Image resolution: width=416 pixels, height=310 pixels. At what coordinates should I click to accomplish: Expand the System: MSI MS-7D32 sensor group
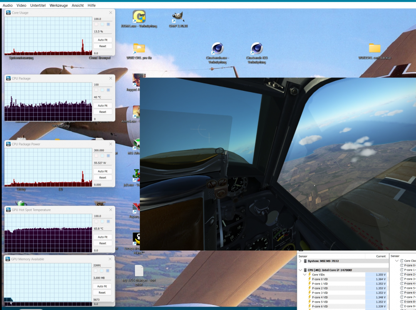coord(300,261)
